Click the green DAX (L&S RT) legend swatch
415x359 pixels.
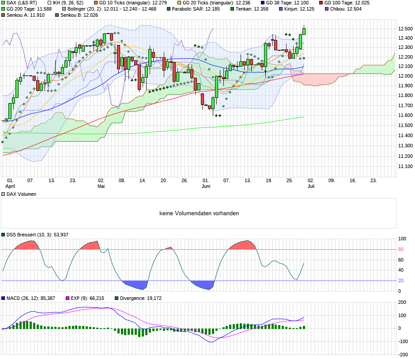(x=3, y=3)
